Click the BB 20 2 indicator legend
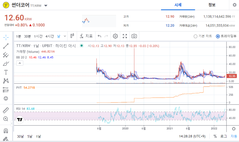The width and height of the screenshot is (239, 142). 22,57
